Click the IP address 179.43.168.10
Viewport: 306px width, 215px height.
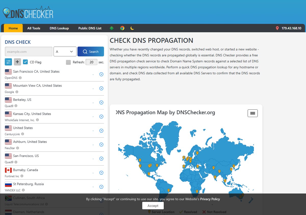tap(291, 28)
